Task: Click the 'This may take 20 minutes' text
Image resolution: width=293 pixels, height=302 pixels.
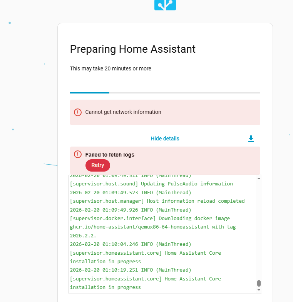Action: pos(111,68)
